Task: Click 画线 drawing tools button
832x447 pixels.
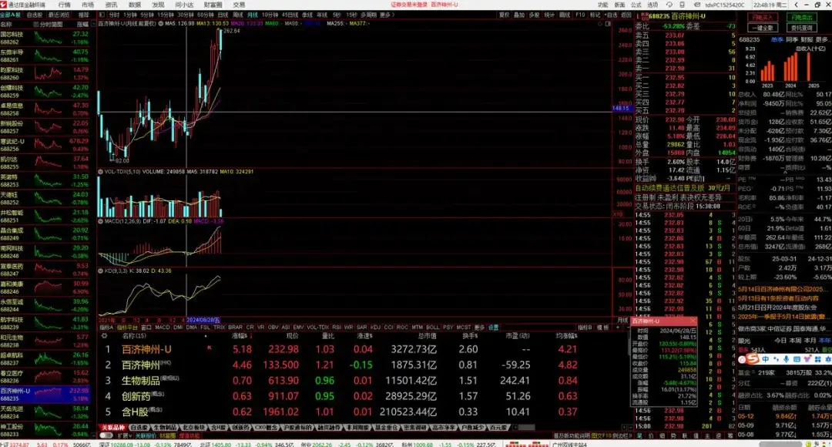Action: click(565, 15)
